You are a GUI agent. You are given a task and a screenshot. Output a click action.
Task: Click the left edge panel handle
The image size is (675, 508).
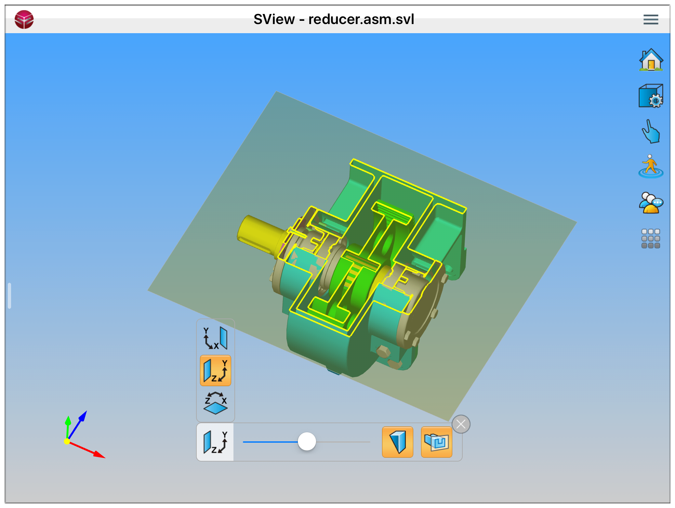pos(9,295)
